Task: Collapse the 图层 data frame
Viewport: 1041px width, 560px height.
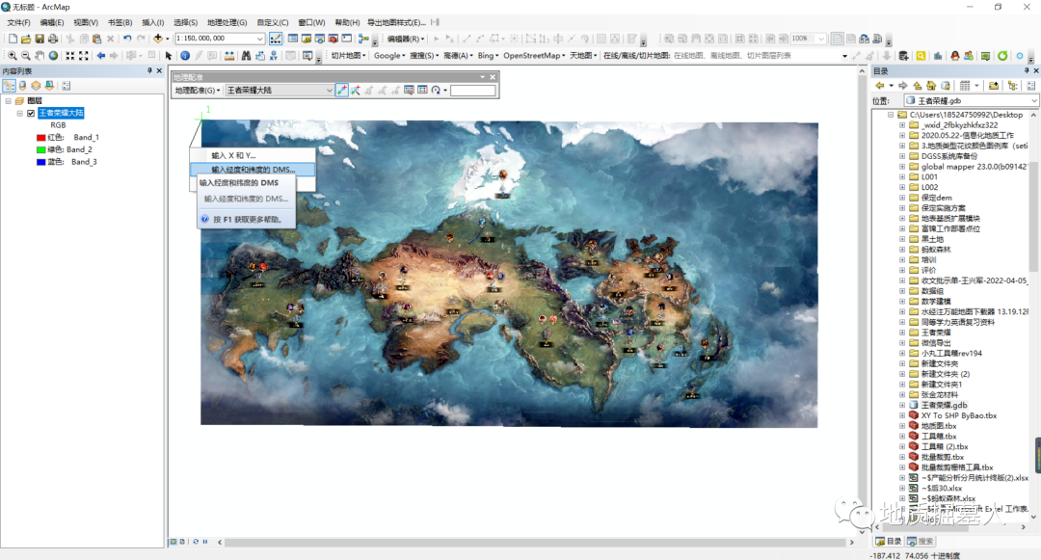Action: pos(9,101)
